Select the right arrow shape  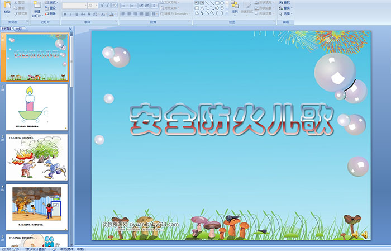(217, 8)
